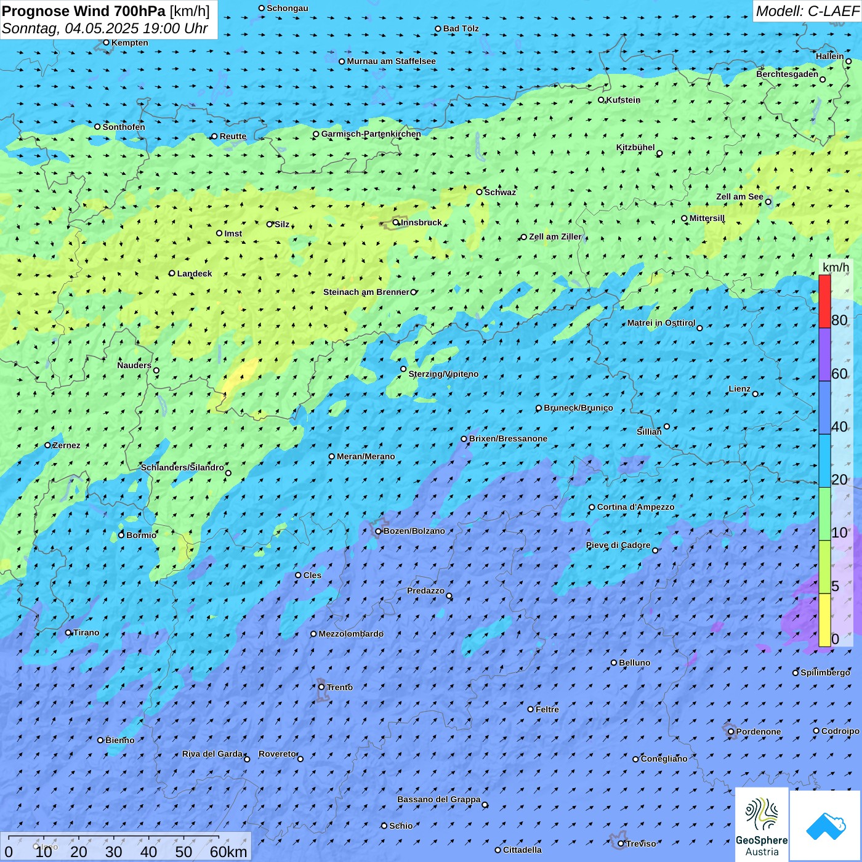Click the Kempten location dot
The width and height of the screenshot is (862, 862).
[106, 42]
